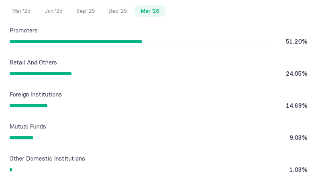View Dec '25 shareholding data
The height and width of the screenshot is (183, 320).
point(118,11)
